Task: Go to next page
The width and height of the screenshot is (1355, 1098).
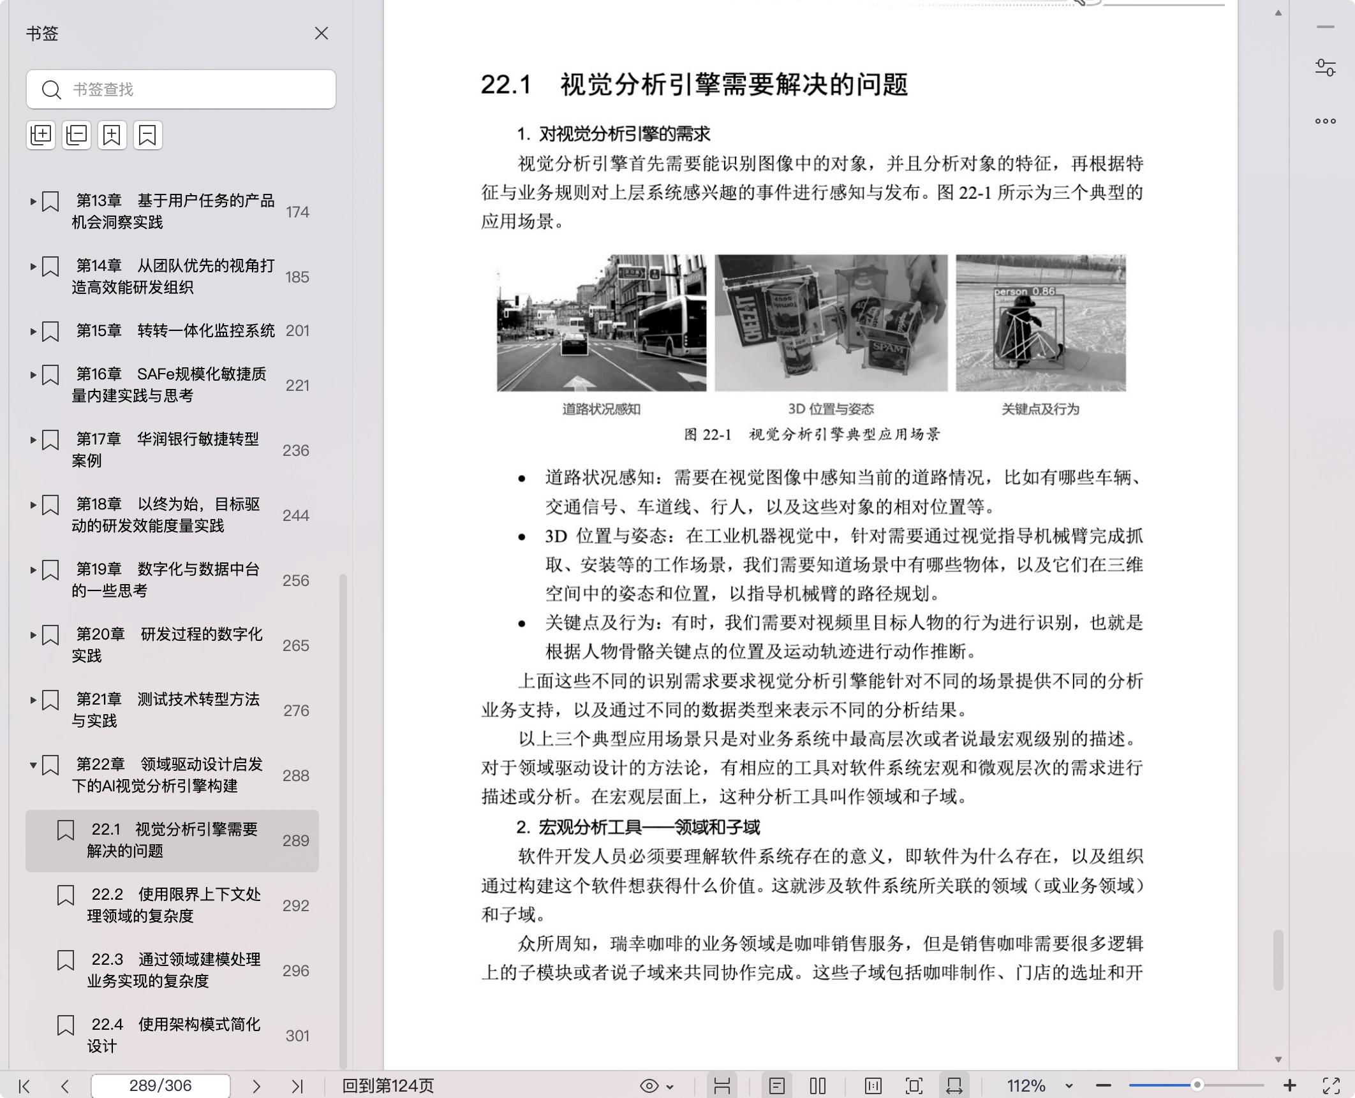Action: pos(256,1086)
